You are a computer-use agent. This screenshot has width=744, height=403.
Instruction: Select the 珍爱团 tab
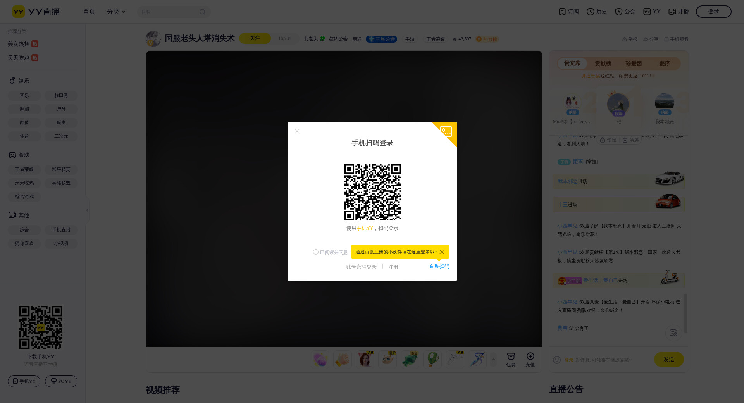(x=634, y=64)
